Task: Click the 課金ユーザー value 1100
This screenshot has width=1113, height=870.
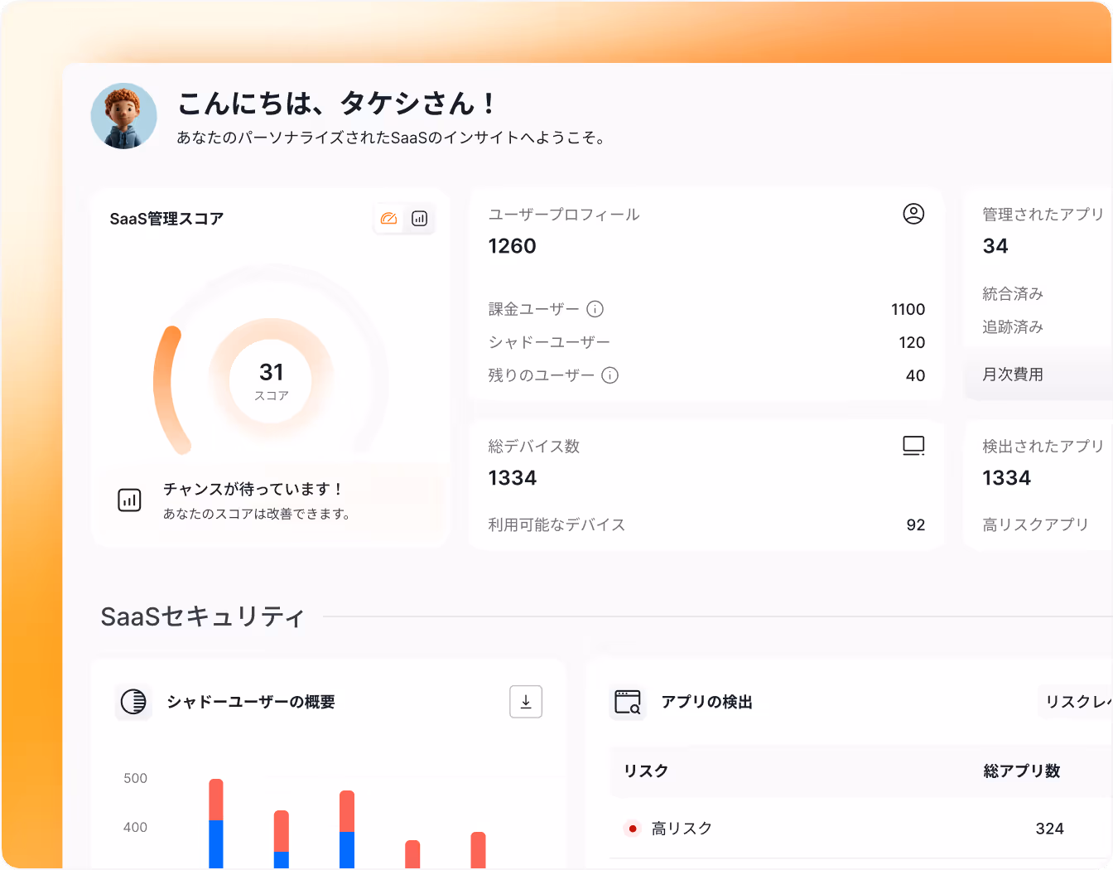Action: click(908, 309)
